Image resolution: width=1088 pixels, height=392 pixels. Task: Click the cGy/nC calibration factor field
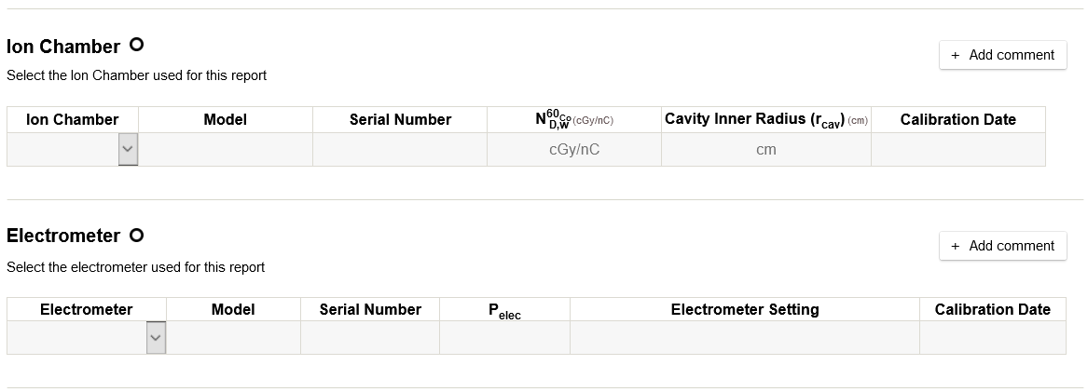tap(573, 149)
